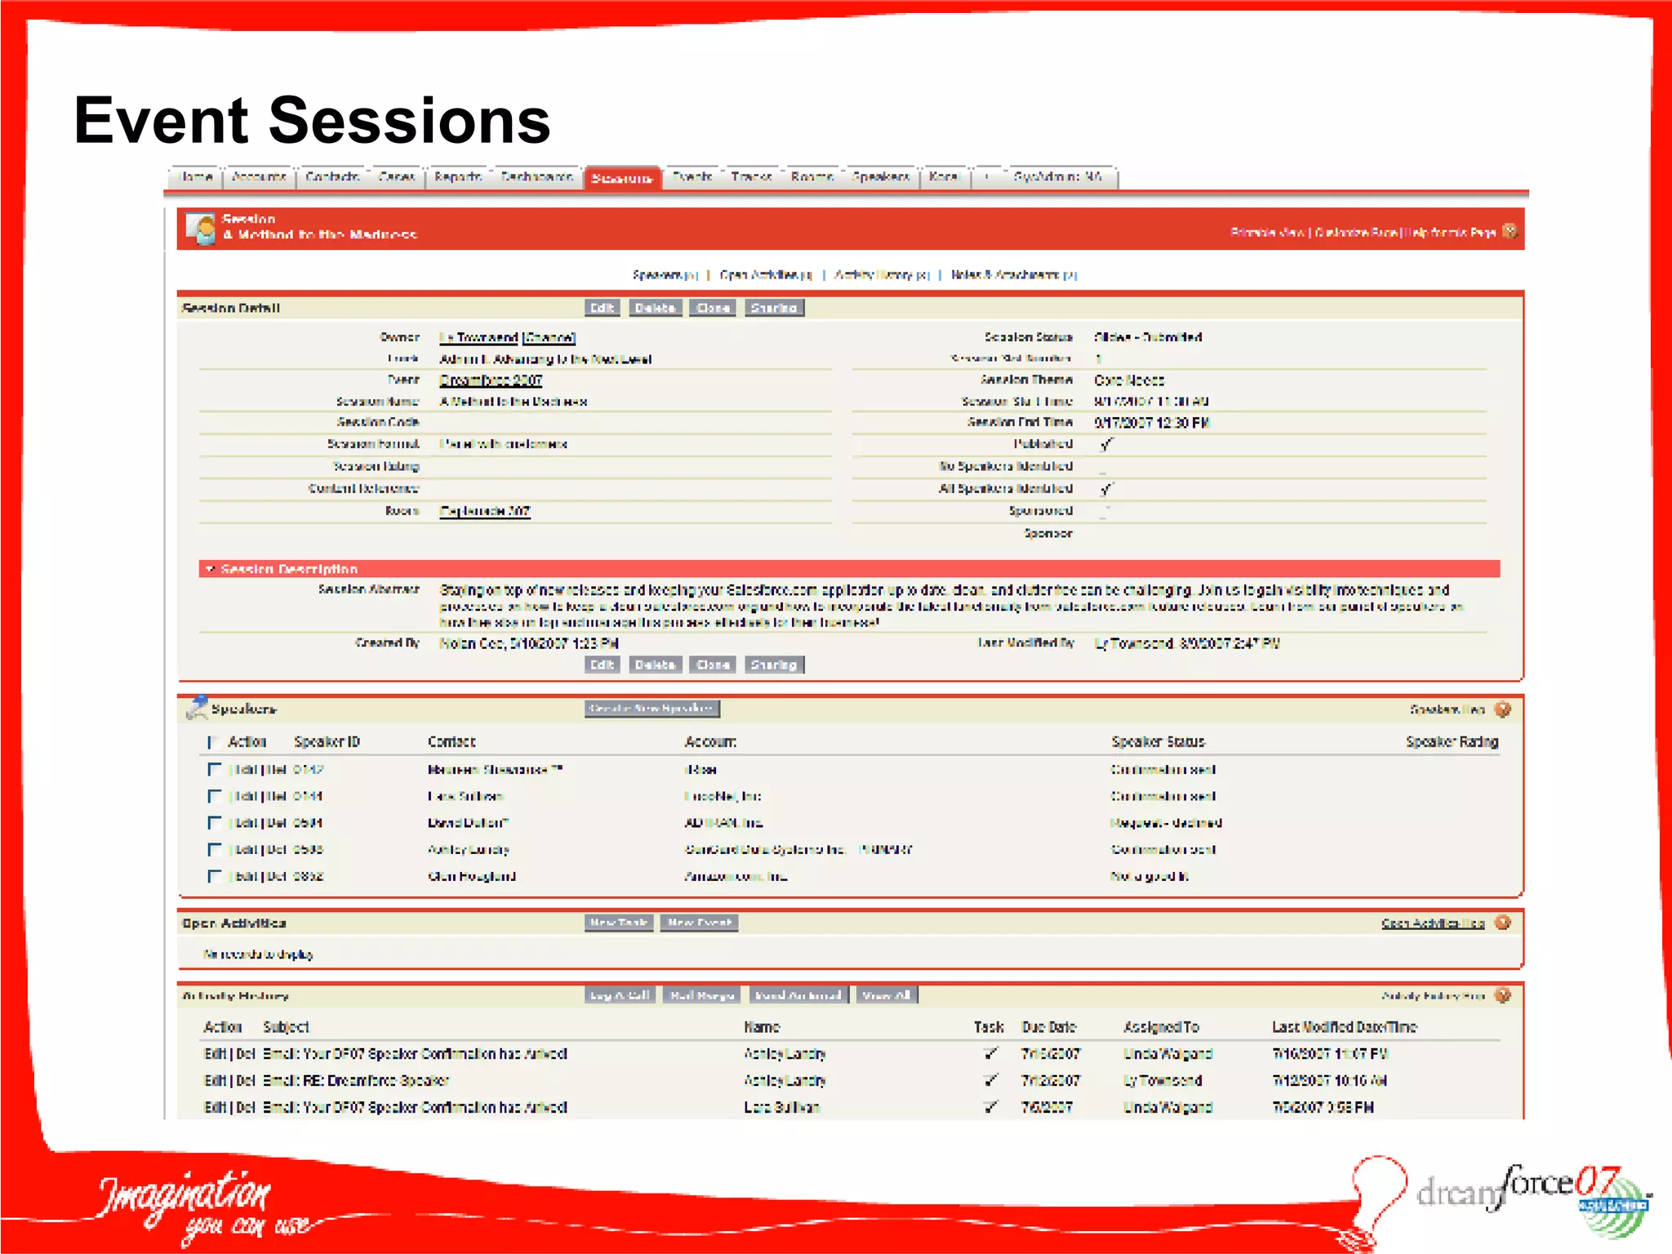Check the box for David Dutton's row
Screen dimensions: 1672x1254
[x=214, y=823]
